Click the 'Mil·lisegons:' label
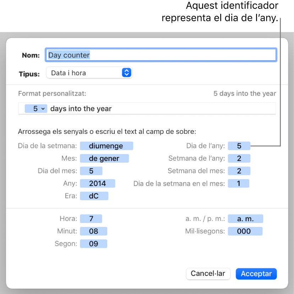294x294 pixels. coord(205,231)
